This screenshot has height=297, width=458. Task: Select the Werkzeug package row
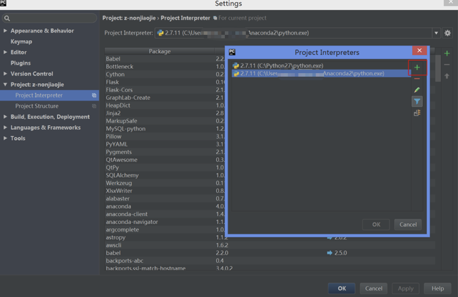165,183
